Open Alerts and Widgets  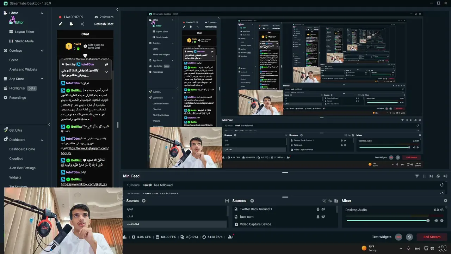pos(23,69)
